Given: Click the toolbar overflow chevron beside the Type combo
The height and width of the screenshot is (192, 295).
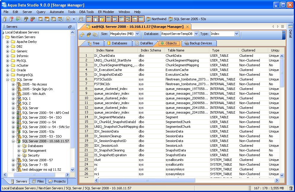Looking at the screenshot, I should (284, 33).
